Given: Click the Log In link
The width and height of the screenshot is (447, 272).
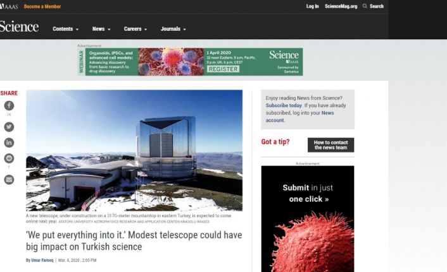Looking at the screenshot, I should coord(312,6).
